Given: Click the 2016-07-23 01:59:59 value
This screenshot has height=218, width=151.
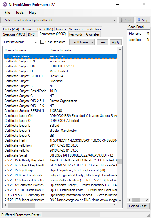Looking at the screenshot, I should click(x=64, y=150).
